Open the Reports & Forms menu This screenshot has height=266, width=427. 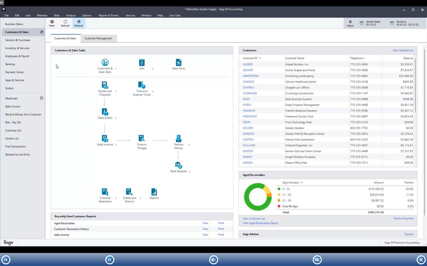pyautogui.click(x=108, y=15)
